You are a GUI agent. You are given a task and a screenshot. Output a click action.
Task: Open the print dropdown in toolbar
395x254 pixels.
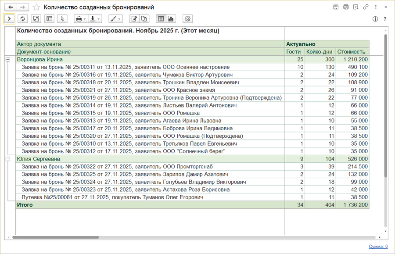coord(80,19)
